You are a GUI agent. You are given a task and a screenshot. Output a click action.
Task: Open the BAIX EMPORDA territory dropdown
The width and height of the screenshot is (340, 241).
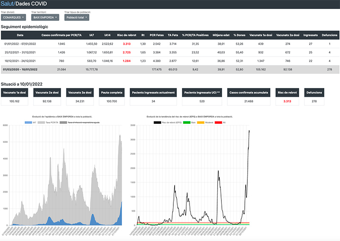(45, 17)
